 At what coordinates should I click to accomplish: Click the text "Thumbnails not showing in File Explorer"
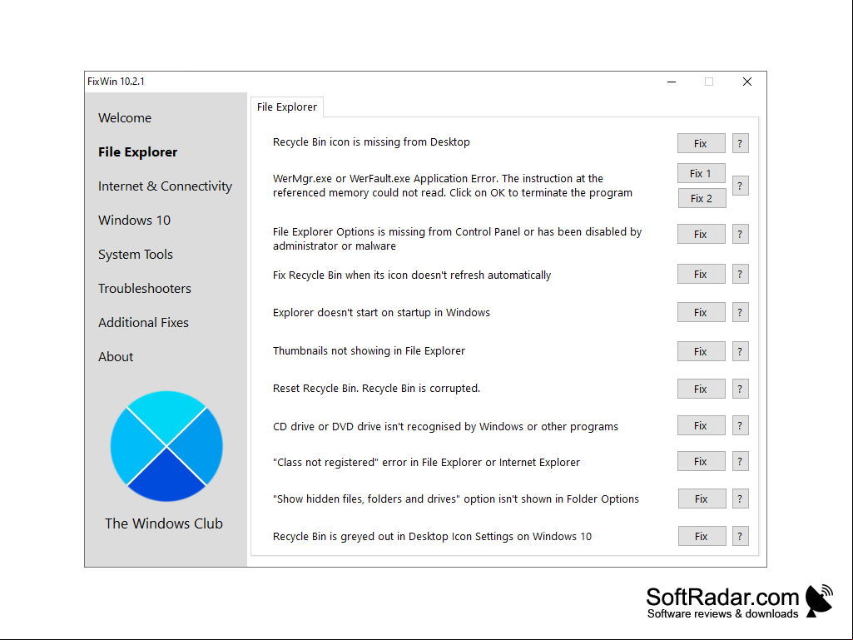pos(369,351)
